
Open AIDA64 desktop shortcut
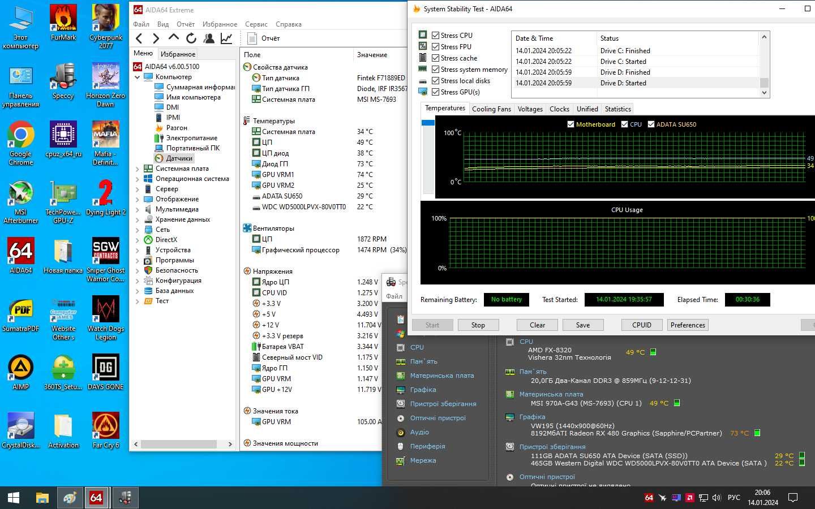(x=21, y=256)
